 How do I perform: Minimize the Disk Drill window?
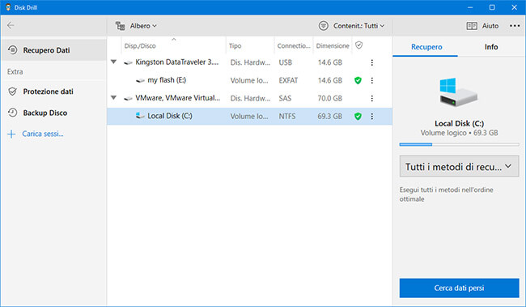tap(470, 7)
